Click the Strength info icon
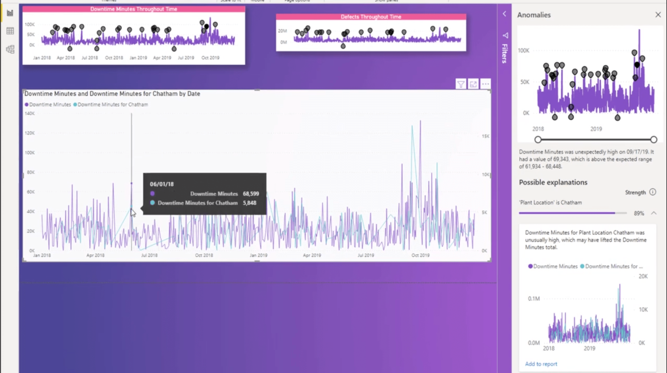Screen dimensions: 667x373 click(x=653, y=192)
